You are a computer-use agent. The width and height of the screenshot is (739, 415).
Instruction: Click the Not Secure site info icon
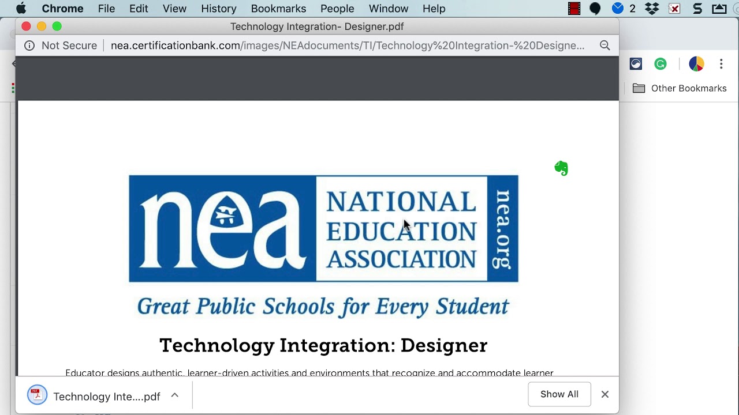tap(29, 46)
